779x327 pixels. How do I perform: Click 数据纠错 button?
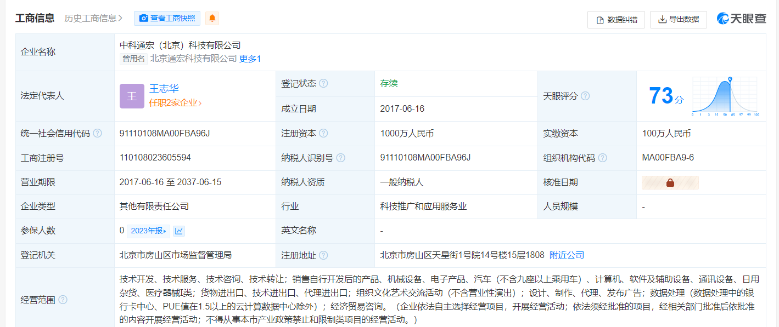(x=616, y=20)
